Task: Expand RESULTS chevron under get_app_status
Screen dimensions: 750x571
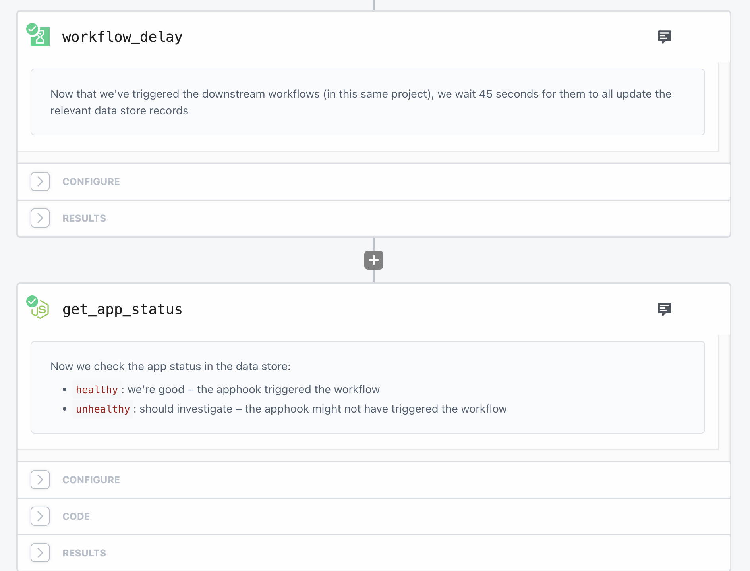Action: (40, 553)
